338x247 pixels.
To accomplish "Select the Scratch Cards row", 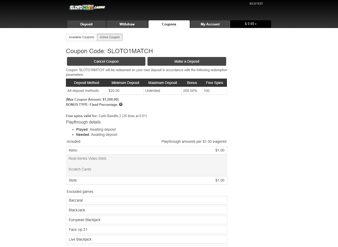I will 146,169.
